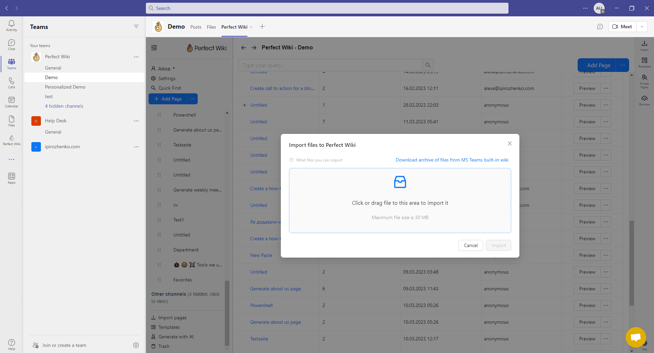654x353 pixels.
Task: Open the channel conversation icon near Meet
Action: 600,27
